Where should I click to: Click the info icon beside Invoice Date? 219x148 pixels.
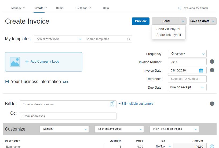212,70
